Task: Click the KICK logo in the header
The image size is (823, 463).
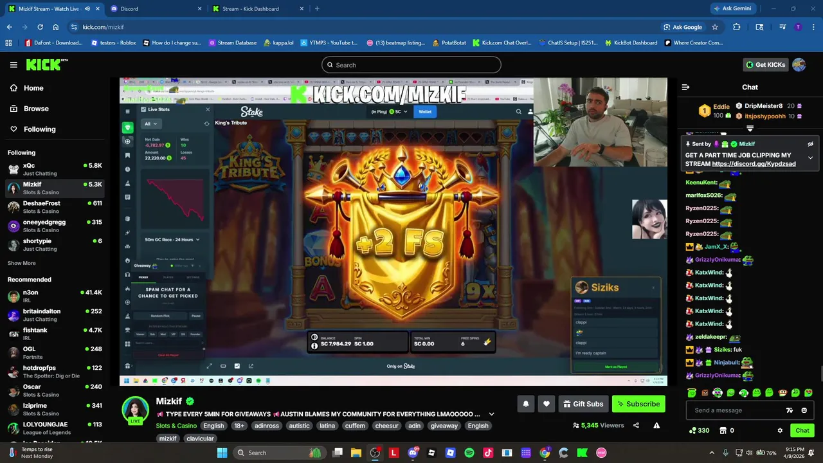Action: click(46, 64)
